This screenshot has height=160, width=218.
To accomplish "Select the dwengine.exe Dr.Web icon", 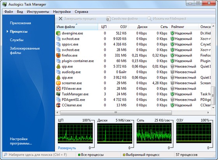I will pyautogui.click(x=58, y=33).
